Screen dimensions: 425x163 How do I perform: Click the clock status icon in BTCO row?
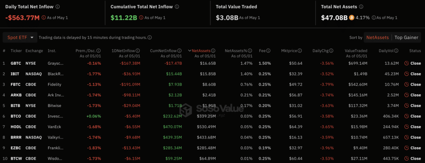[x=406, y=116]
